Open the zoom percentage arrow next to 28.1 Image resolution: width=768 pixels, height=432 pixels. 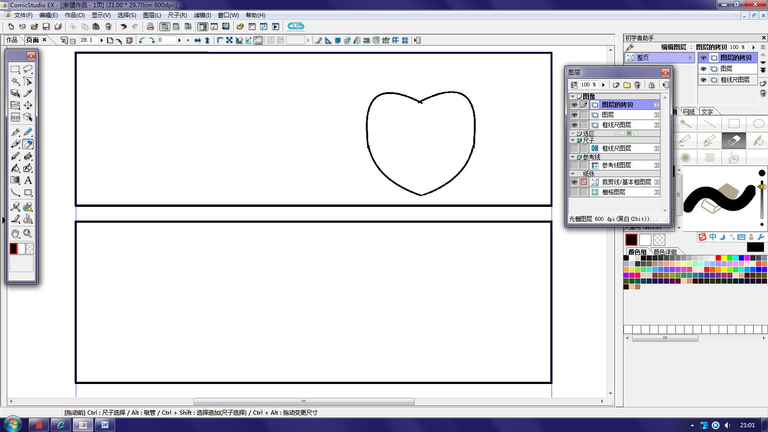point(102,40)
